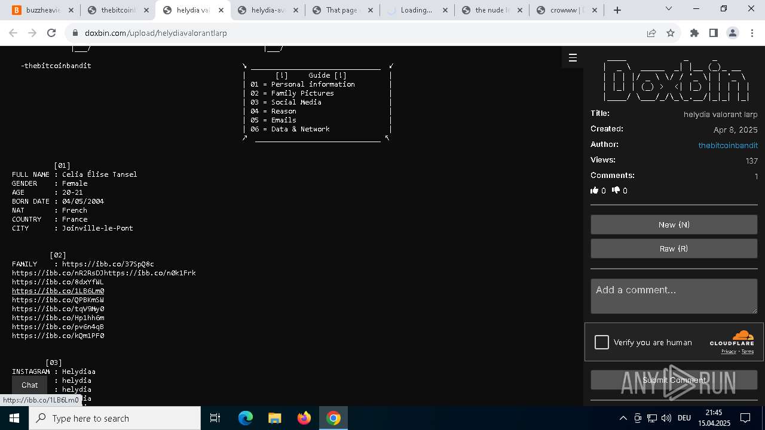Screen dimensions: 765x430
Task: Open the browser side panel icon
Action: pos(713,33)
